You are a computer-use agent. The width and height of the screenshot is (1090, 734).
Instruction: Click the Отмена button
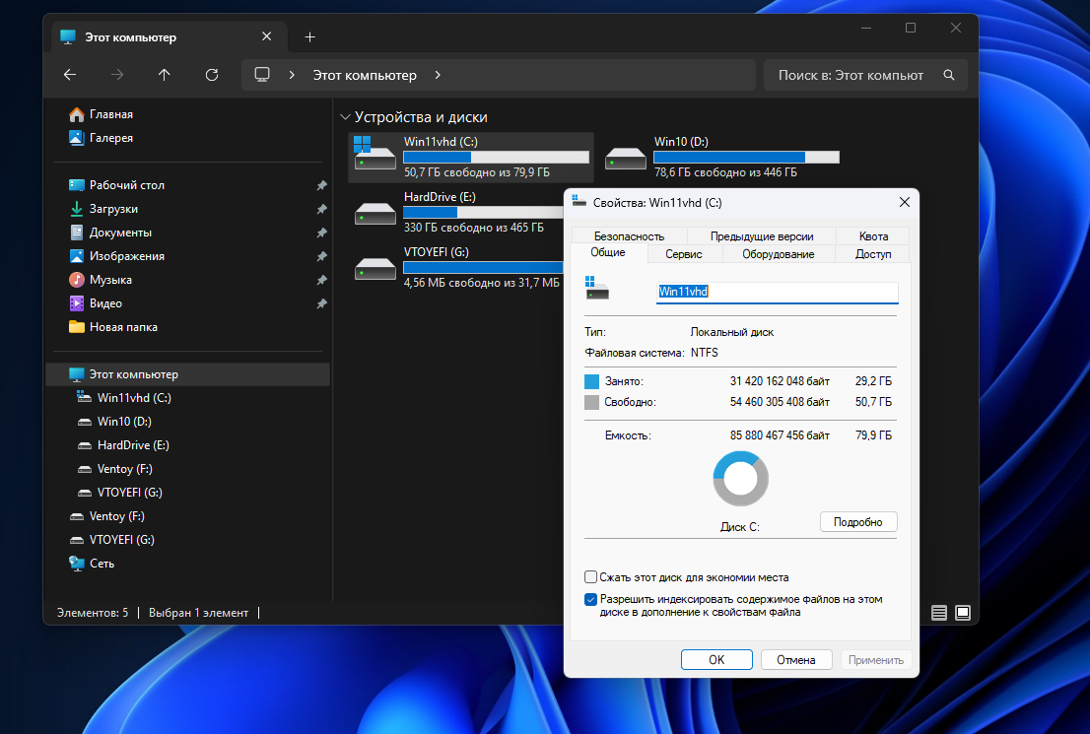click(x=796, y=660)
